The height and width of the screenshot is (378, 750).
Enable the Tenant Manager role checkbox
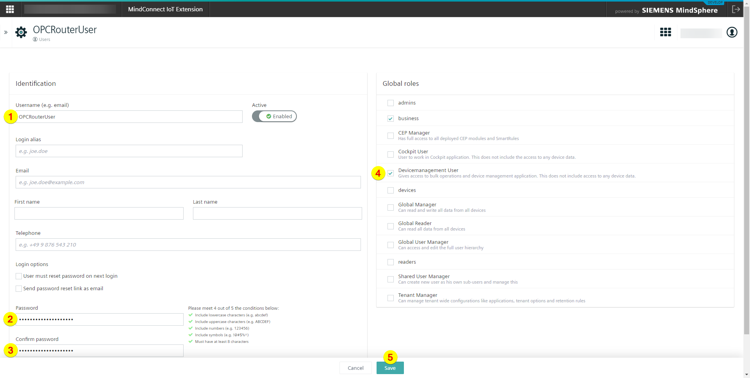coord(390,298)
